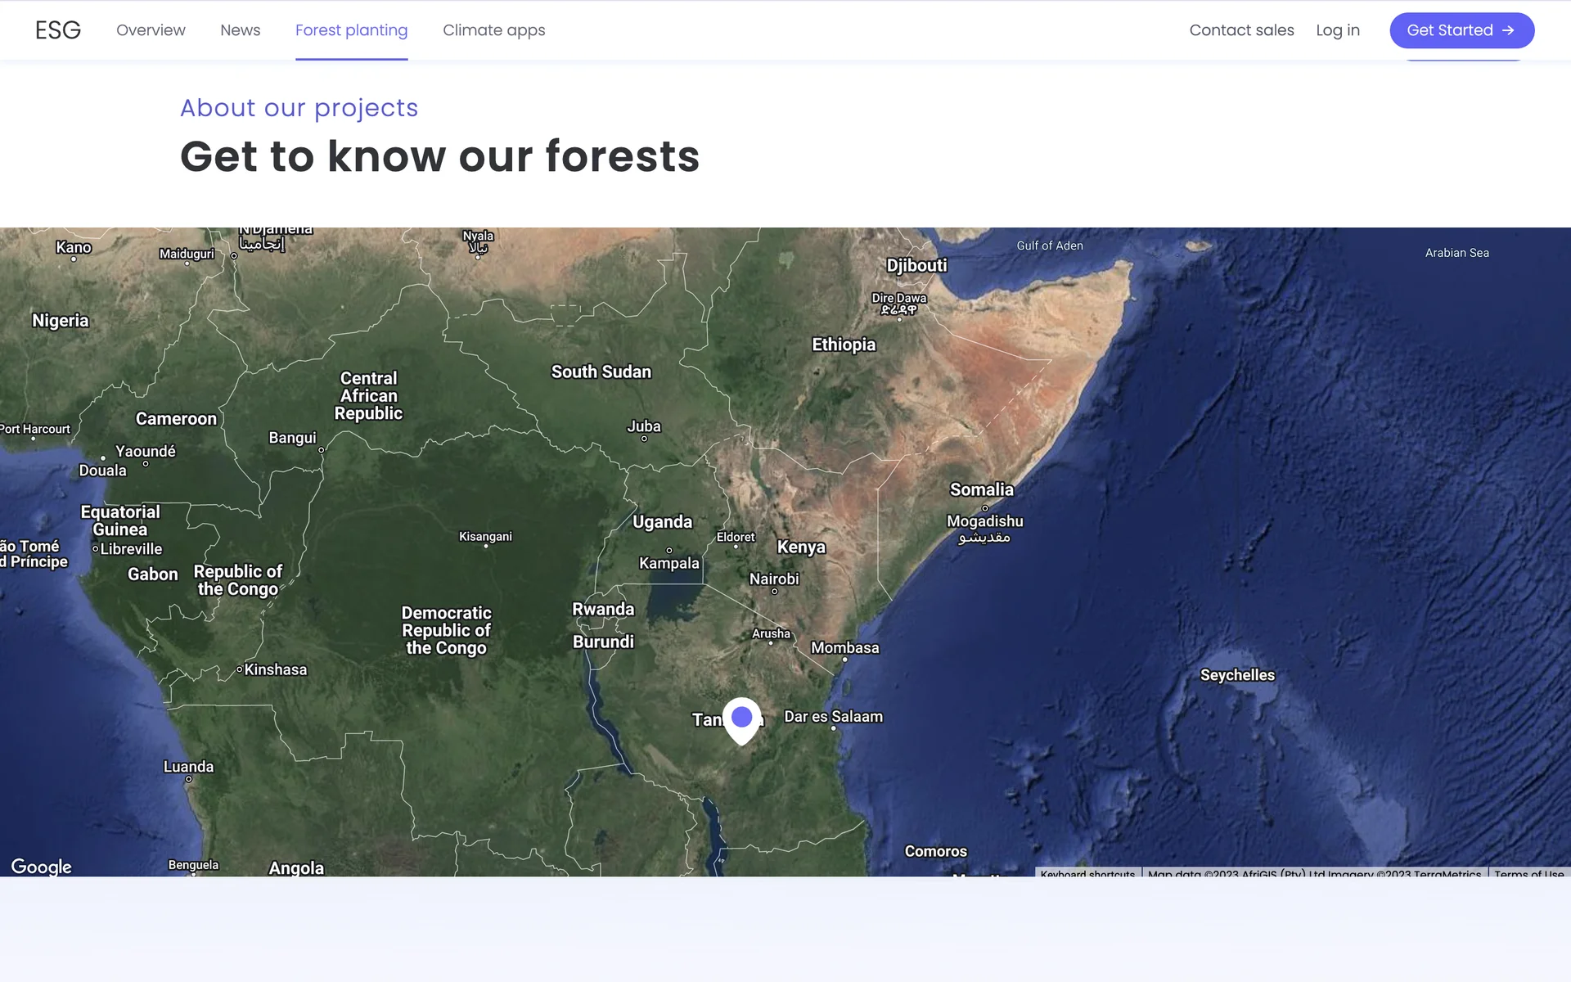1571x982 pixels.
Task: Click the About our projects heading
Action: pyautogui.click(x=299, y=108)
